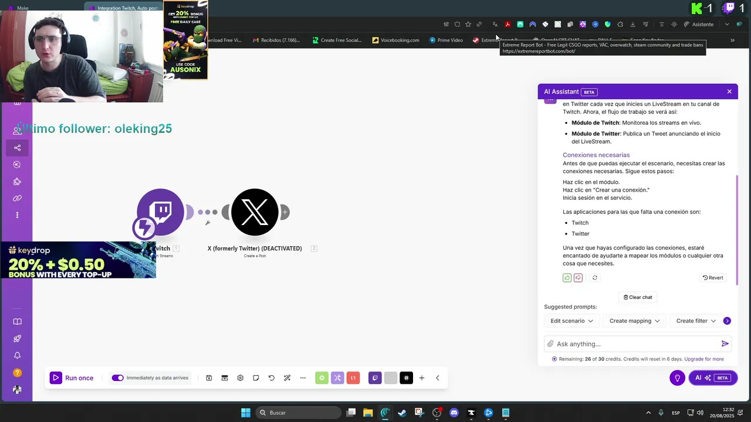Click the purple Tools icon in toolbar
751x422 pixels.
pos(337,378)
